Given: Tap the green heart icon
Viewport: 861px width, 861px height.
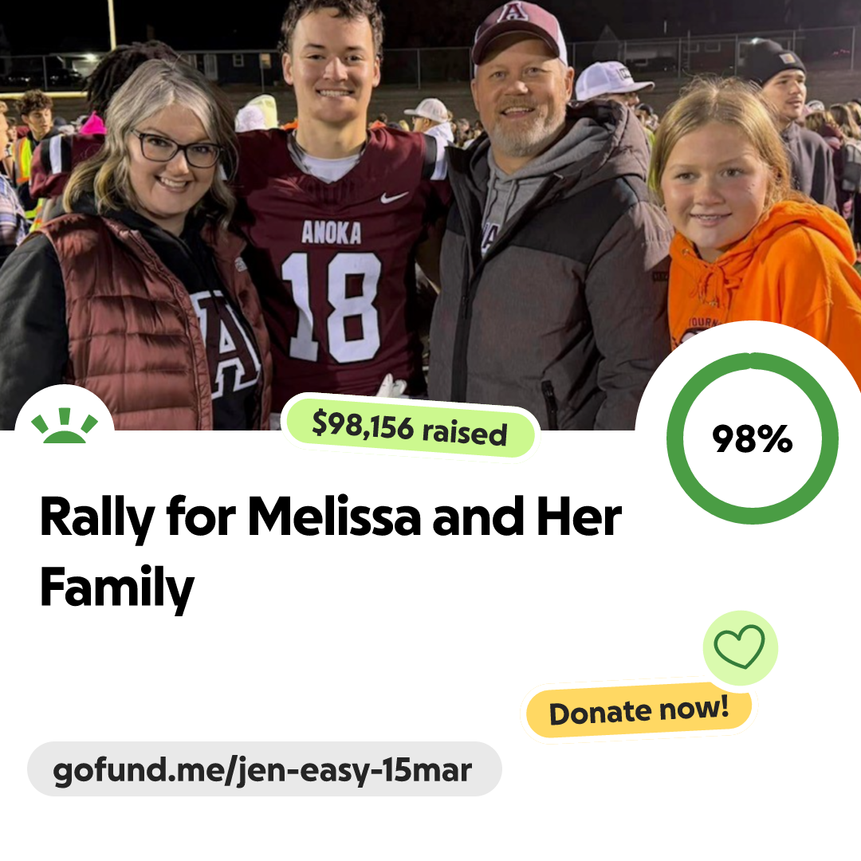Looking at the screenshot, I should pos(740,647).
